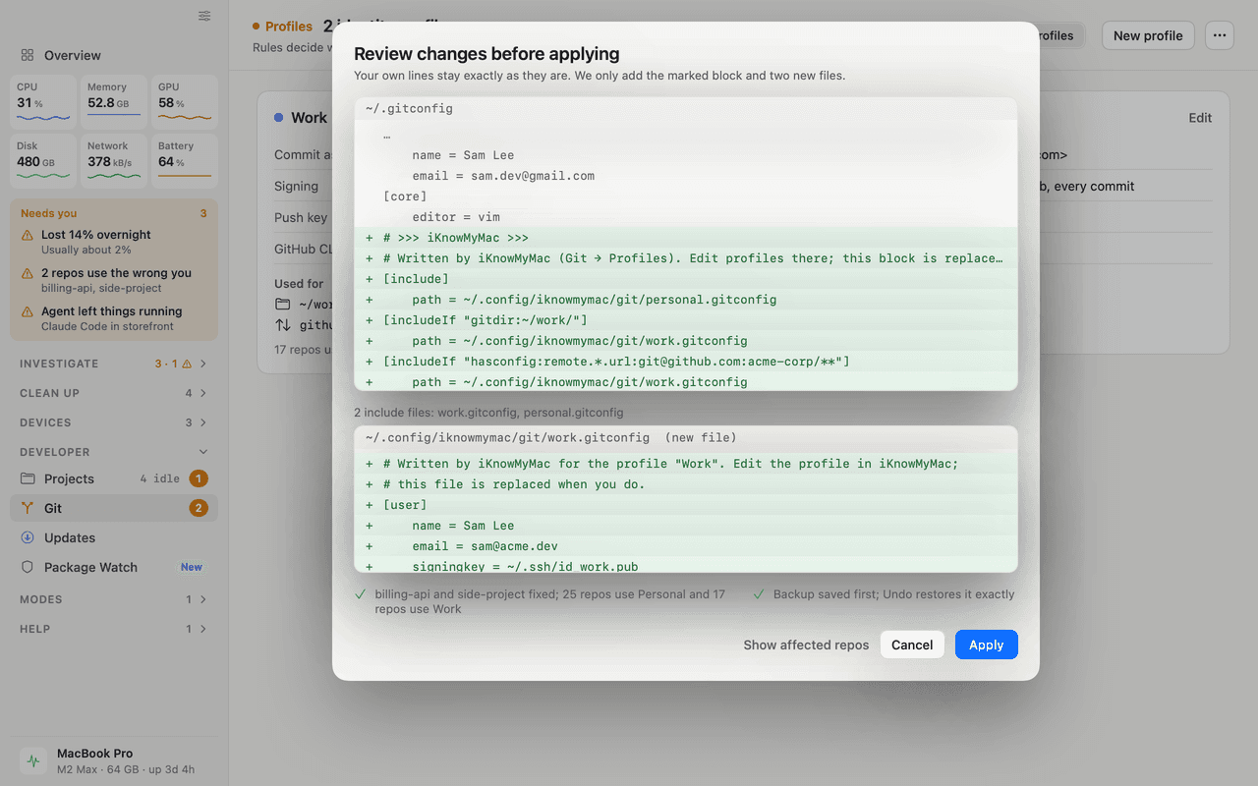Open the Overview page
This screenshot has height=786, width=1258.
(114, 55)
